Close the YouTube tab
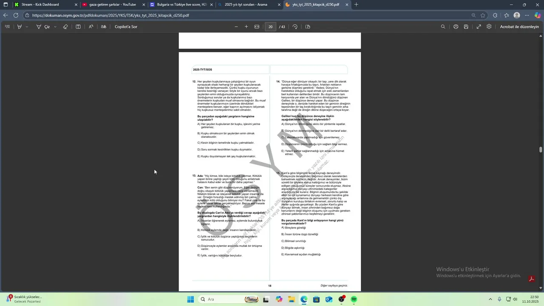Viewport: 544px width, 306px height. [x=144, y=5]
